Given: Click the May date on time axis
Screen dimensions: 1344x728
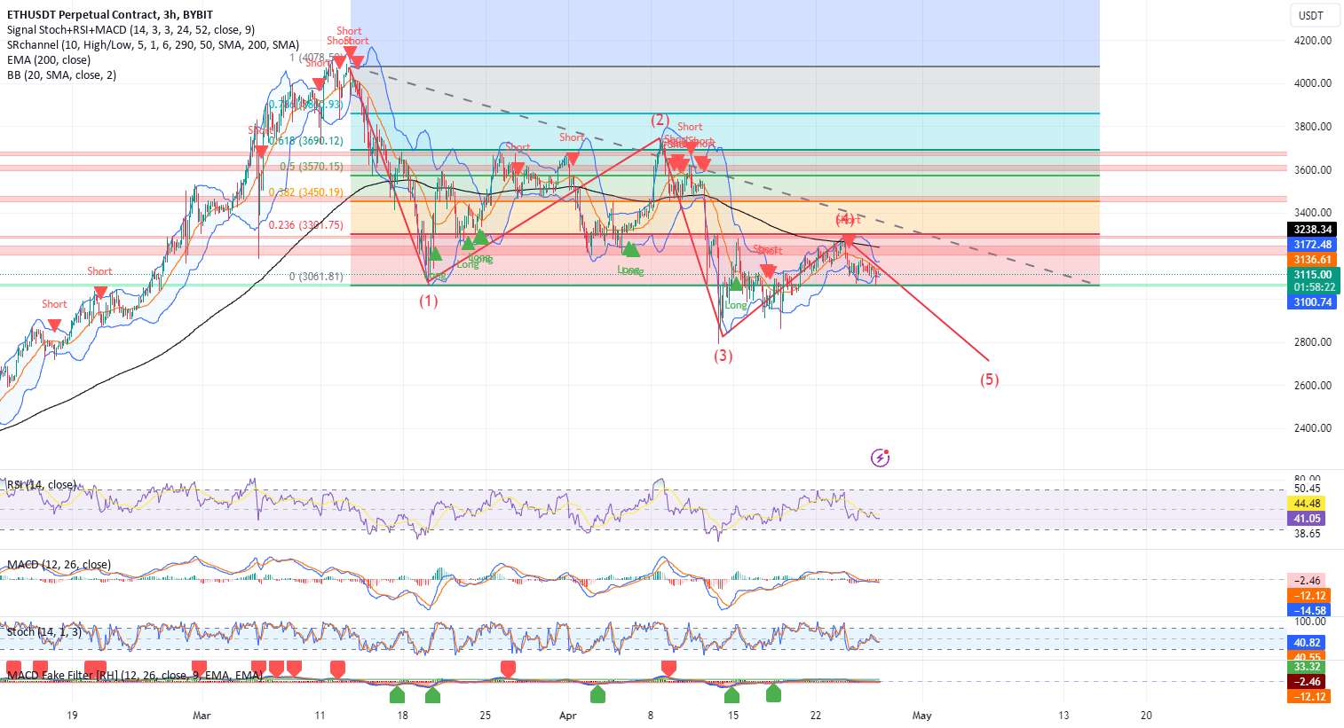Looking at the screenshot, I should (x=922, y=716).
